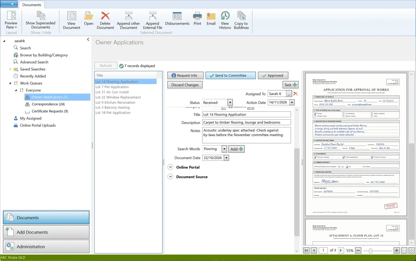Screen dimensions: 416x261
Task: Browse for Assigned To user with ellipsis
Action: (289, 94)
